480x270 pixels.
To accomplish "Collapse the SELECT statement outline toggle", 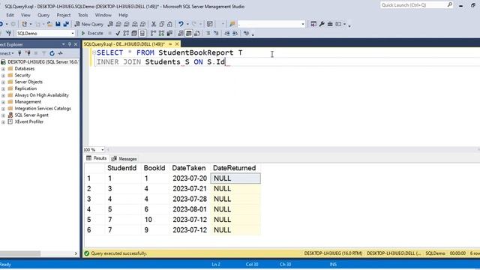I will 94,52.
